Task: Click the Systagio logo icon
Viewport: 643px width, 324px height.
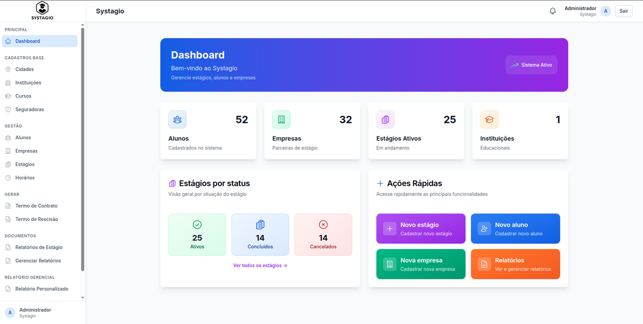Action: tap(42, 7)
